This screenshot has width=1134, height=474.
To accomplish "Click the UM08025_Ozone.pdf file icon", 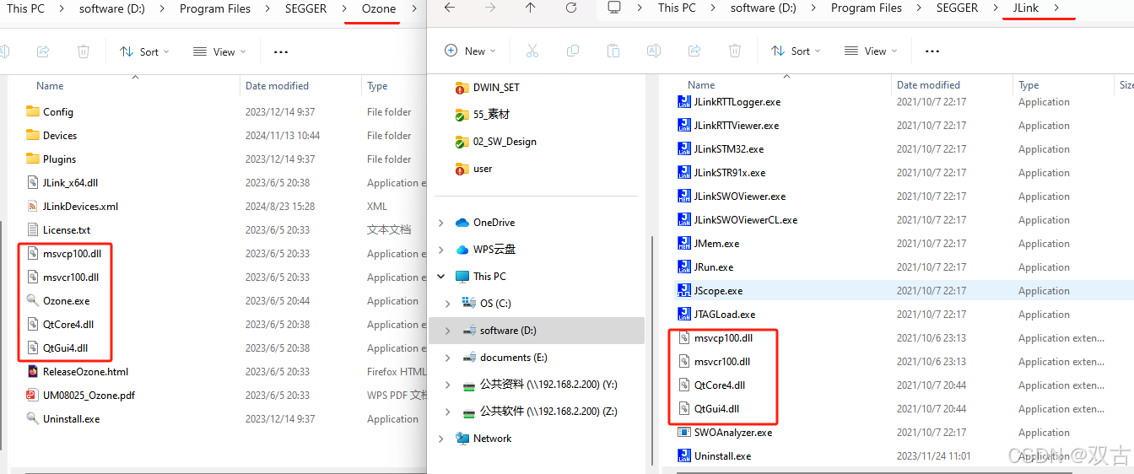I will coord(33,395).
